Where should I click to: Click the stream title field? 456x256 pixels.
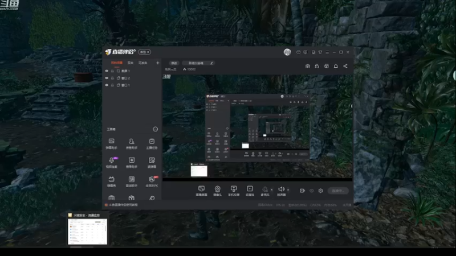198,63
